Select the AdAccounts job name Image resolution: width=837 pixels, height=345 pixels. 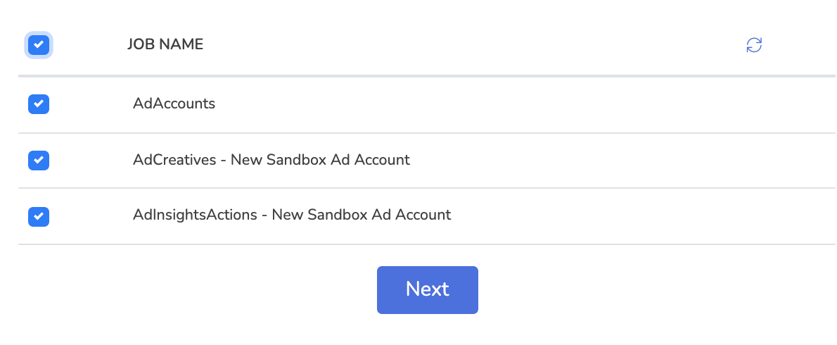[174, 103]
